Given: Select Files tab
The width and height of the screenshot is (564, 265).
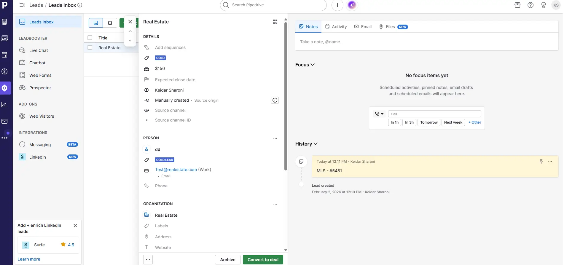Looking at the screenshot, I should (x=393, y=27).
